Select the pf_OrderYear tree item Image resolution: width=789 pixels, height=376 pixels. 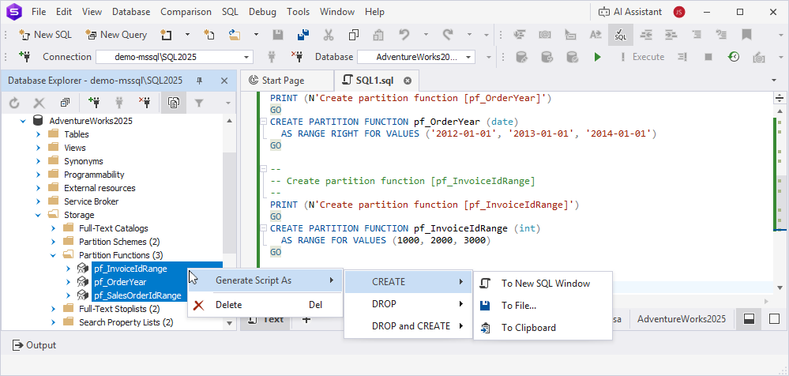(120, 282)
